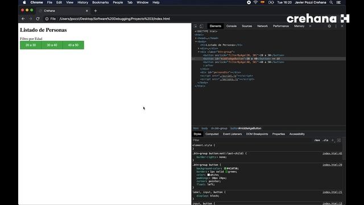Open the green border color swatch
This screenshot has height=205, width=364.
click(x=226, y=172)
